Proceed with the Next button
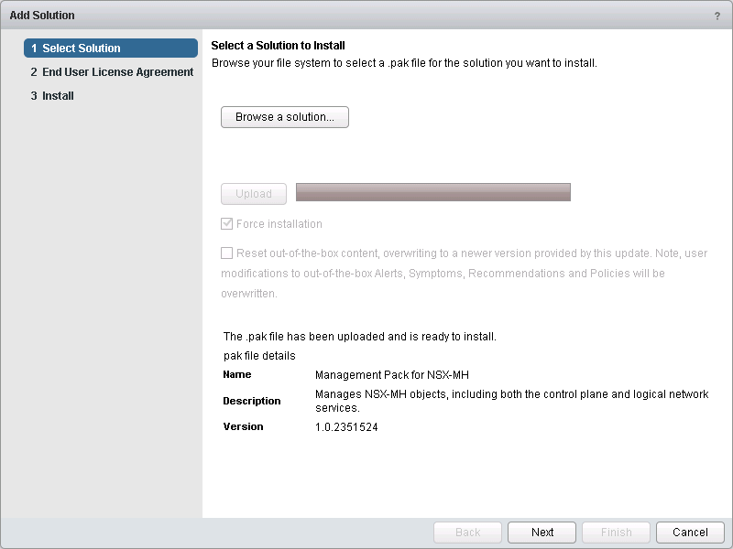733x549 pixels. (x=542, y=533)
